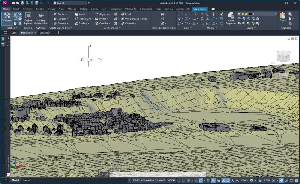Click the Save icon in quick access toolbar
Screen dimensions: 300x184
tap(22, 3)
